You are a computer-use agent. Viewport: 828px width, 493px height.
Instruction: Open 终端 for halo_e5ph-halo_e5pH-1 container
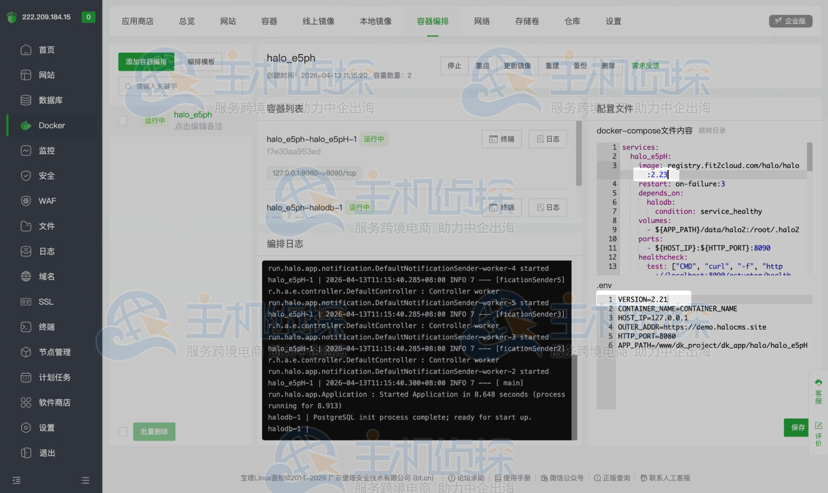click(501, 139)
